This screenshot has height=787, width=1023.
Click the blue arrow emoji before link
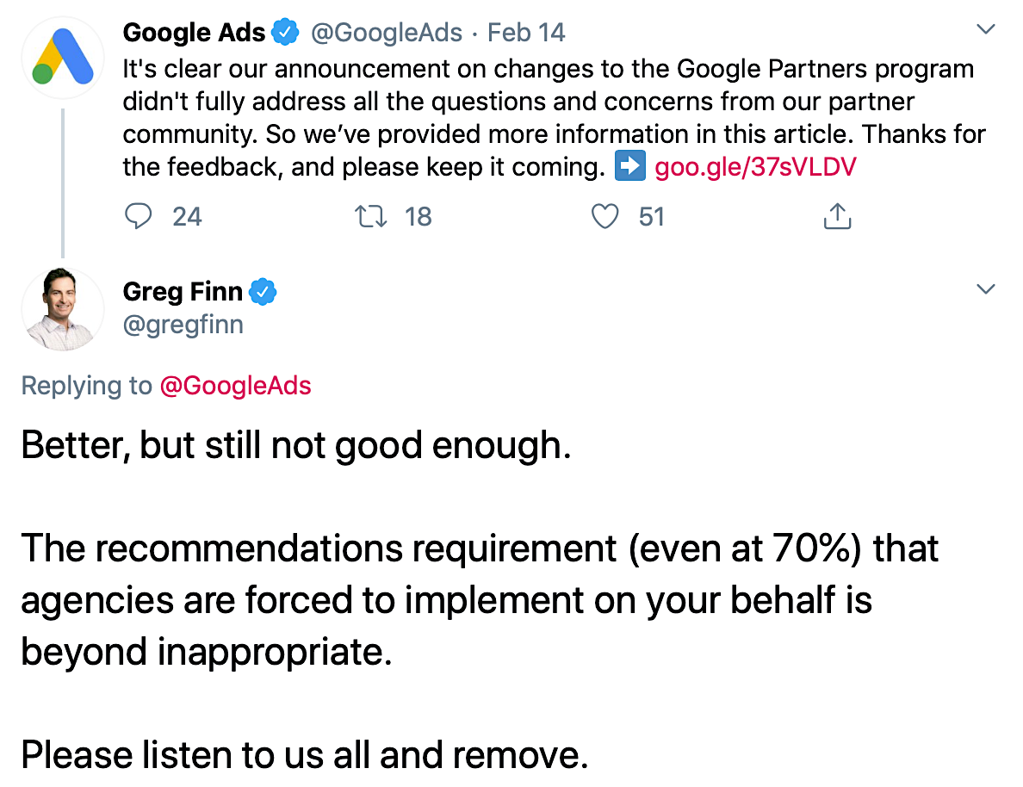tap(630, 166)
